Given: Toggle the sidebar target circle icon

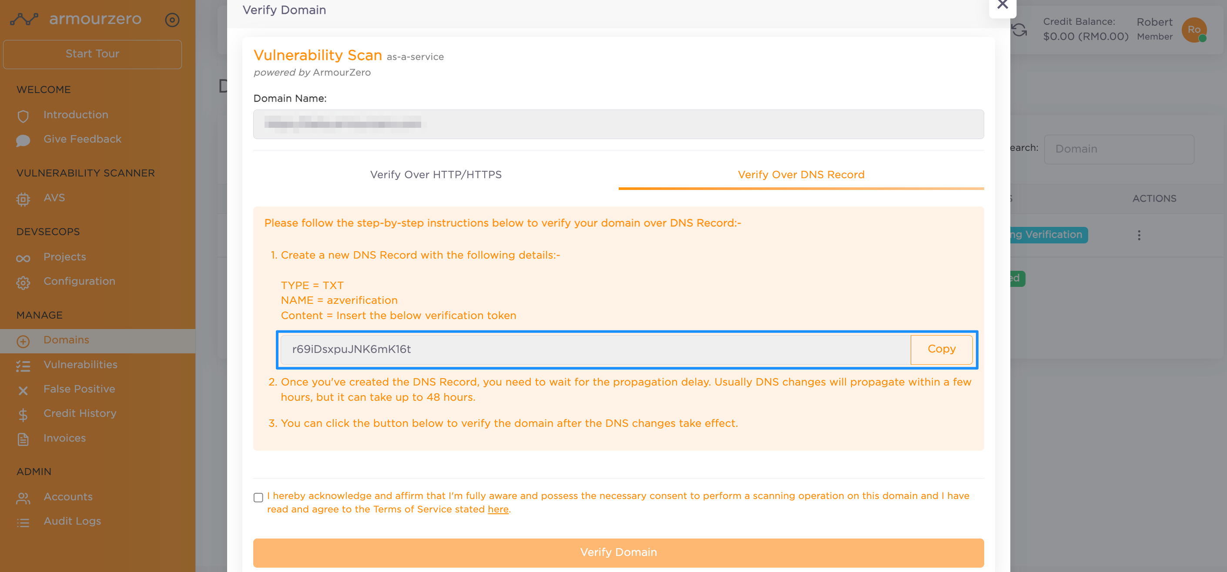Looking at the screenshot, I should point(172,20).
